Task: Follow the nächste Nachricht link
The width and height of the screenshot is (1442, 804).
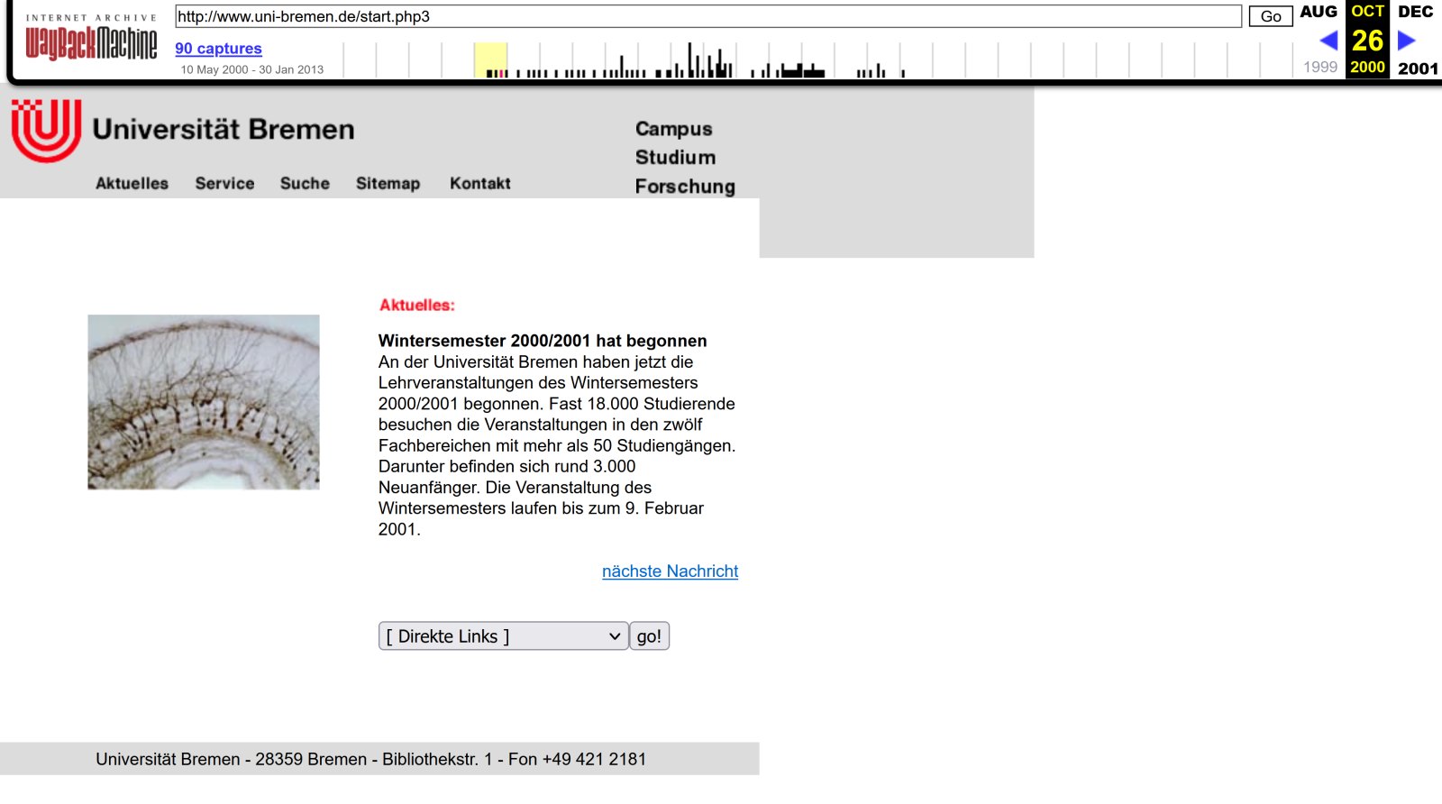Action: coord(670,571)
